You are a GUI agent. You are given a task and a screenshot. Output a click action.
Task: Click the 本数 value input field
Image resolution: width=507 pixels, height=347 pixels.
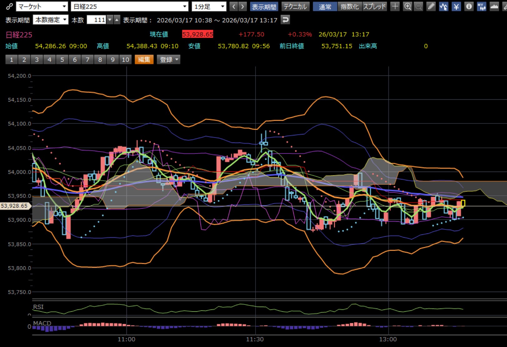(97, 20)
